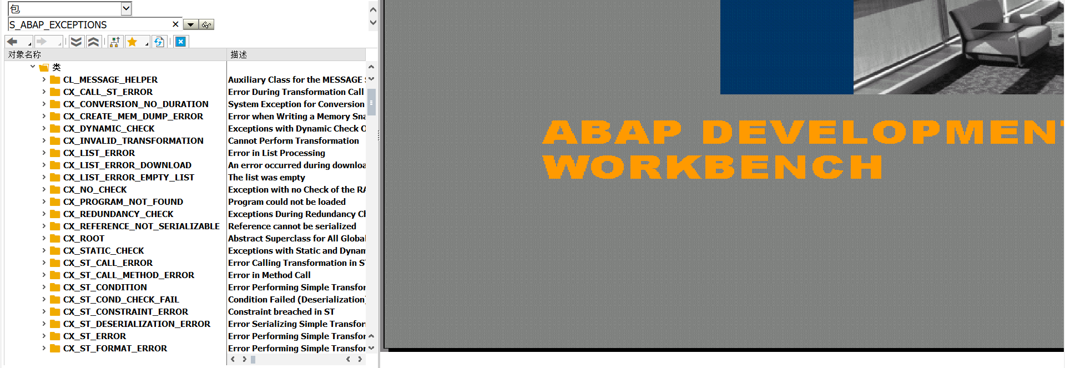The image size is (1065, 368).
Task: Select CX_ST_COND_CHECK_FAIL class
Action: click(121, 299)
